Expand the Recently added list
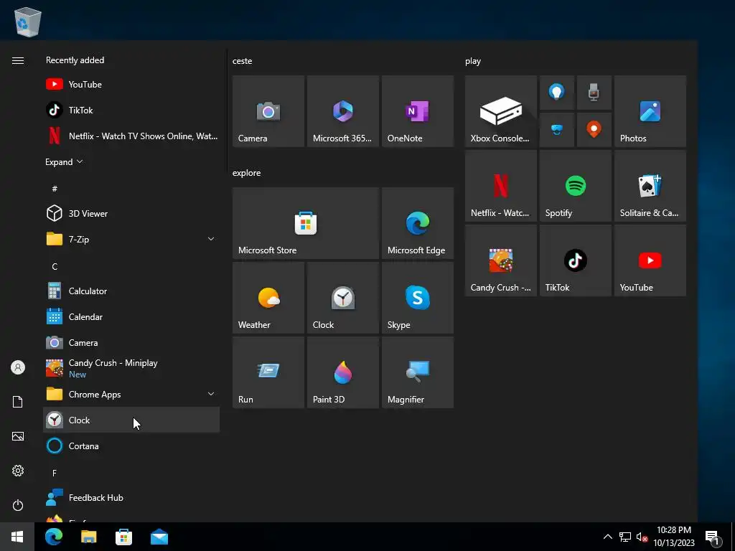The image size is (735, 551). tap(64, 161)
